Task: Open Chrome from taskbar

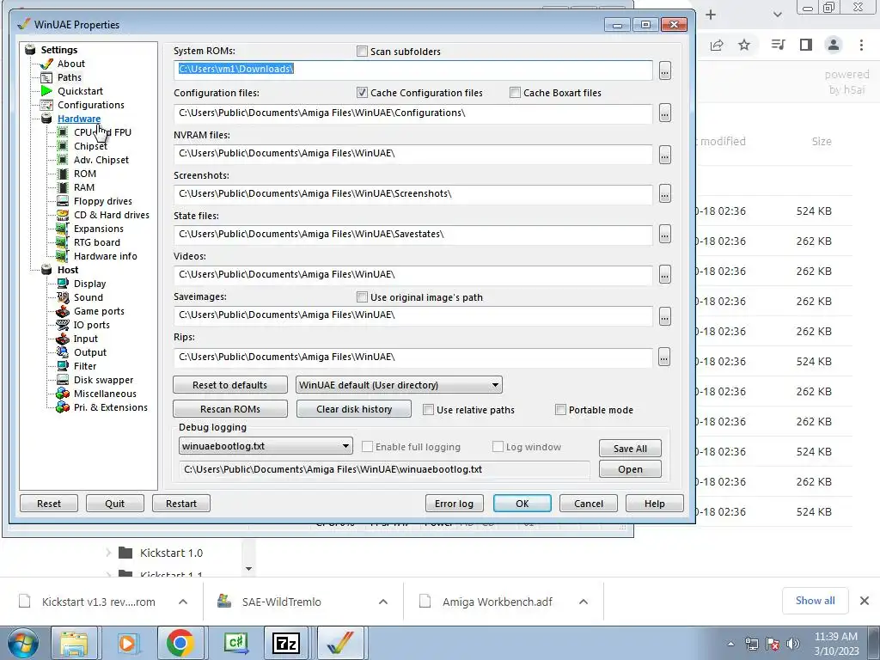Action: coord(180,643)
